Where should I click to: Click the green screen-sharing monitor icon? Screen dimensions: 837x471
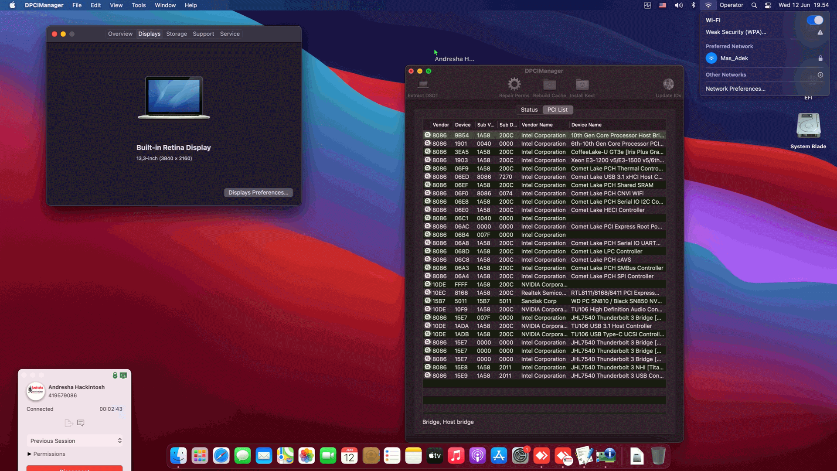123,375
